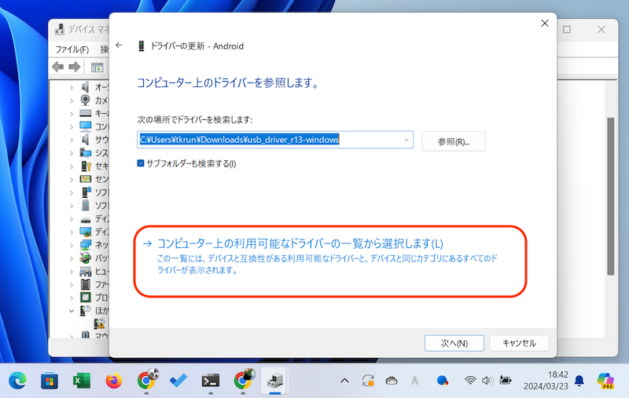Expand the keyboard device tree node

[72, 114]
